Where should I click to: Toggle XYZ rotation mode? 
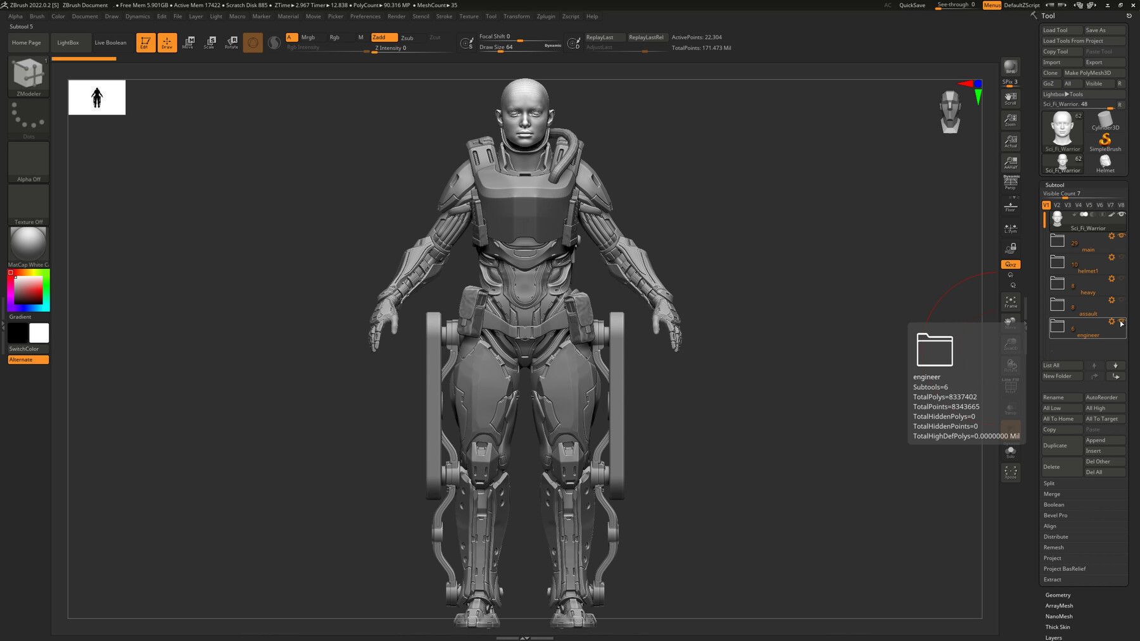(x=1010, y=264)
